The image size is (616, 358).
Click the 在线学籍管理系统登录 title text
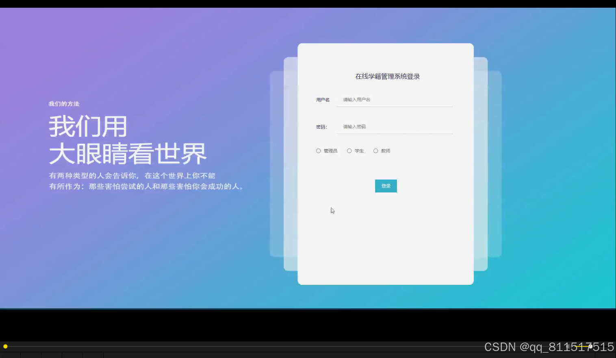pyautogui.click(x=387, y=76)
